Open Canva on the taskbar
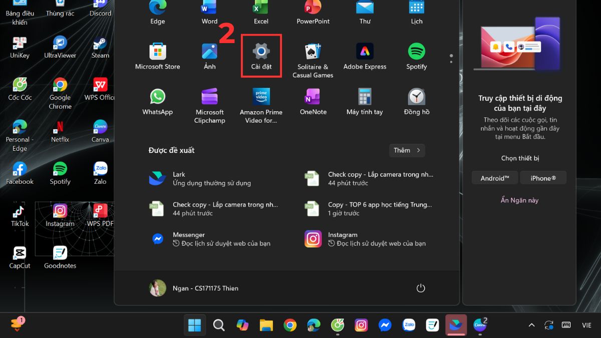601x338 pixels. [x=480, y=325]
